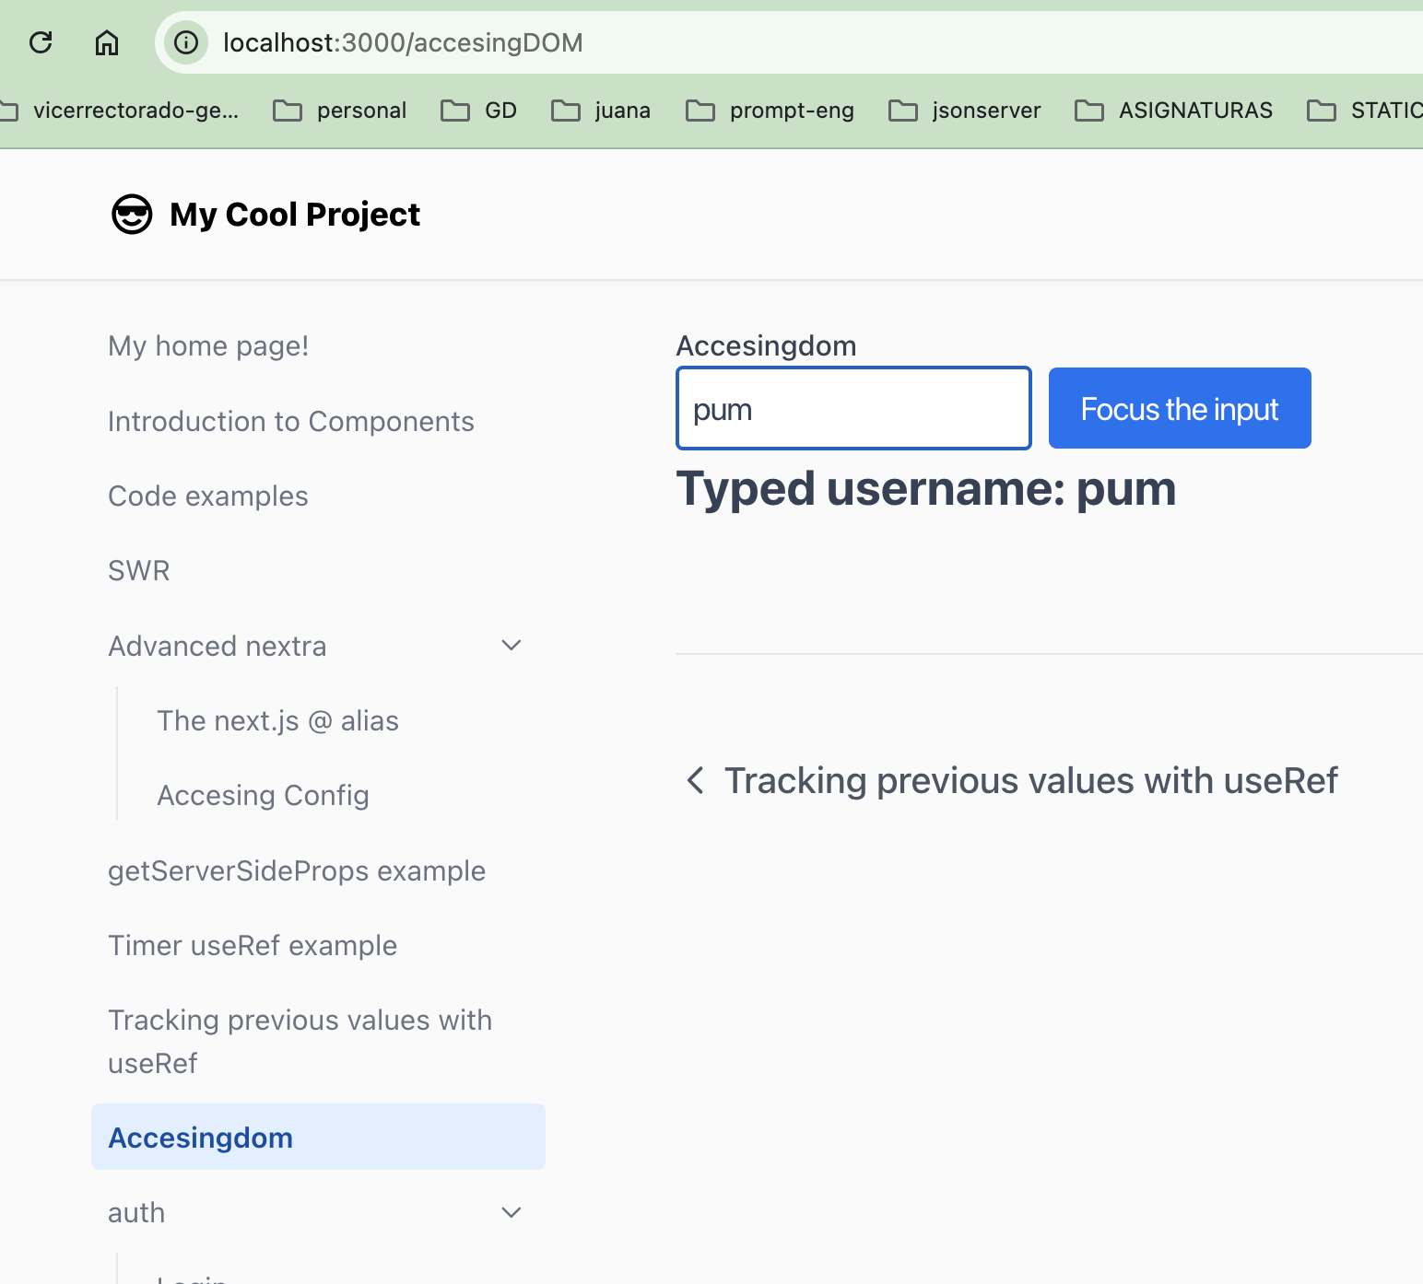Image resolution: width=1423 pixels, height=1284 pixels.
Task: Select the active Accesingdom sidebar item
Action: pos(318,1137)
